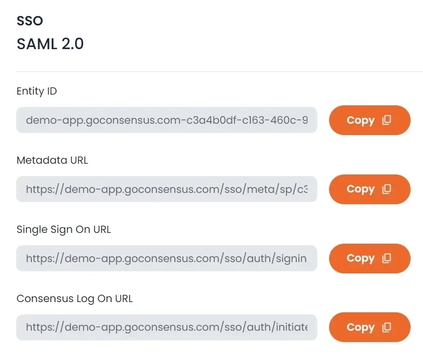Click the Metadata URL label
The image size is (423, 355).
tap(52, 160)
